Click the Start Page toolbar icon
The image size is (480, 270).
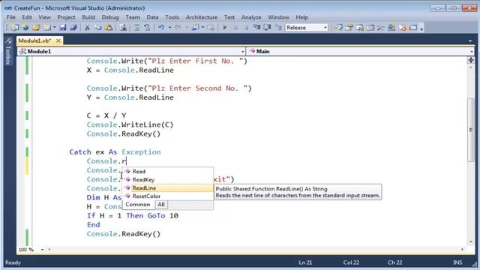pyautogui.click(x=402, y=28)
